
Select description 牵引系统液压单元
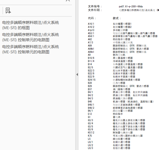(x=123, y=43)
